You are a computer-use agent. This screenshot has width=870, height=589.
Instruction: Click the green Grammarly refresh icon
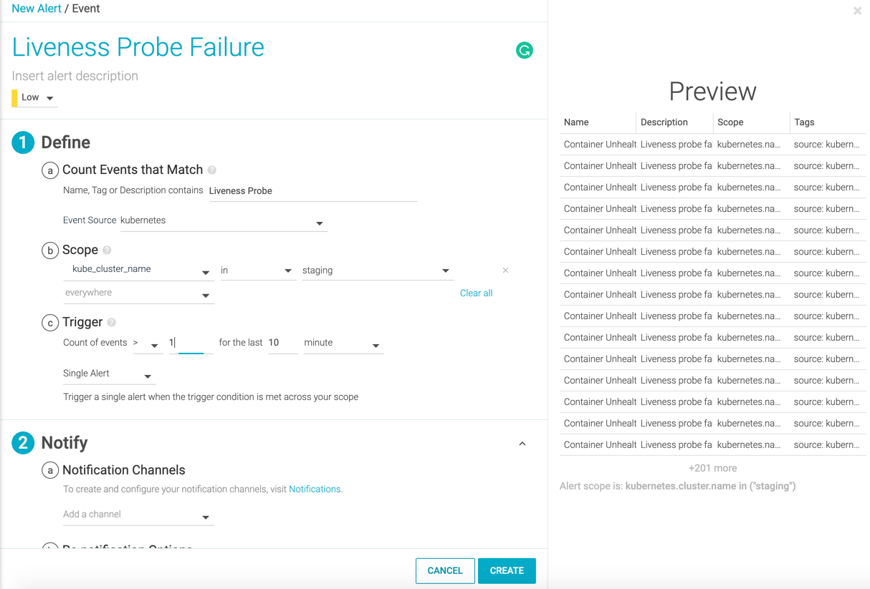point(525,50)
